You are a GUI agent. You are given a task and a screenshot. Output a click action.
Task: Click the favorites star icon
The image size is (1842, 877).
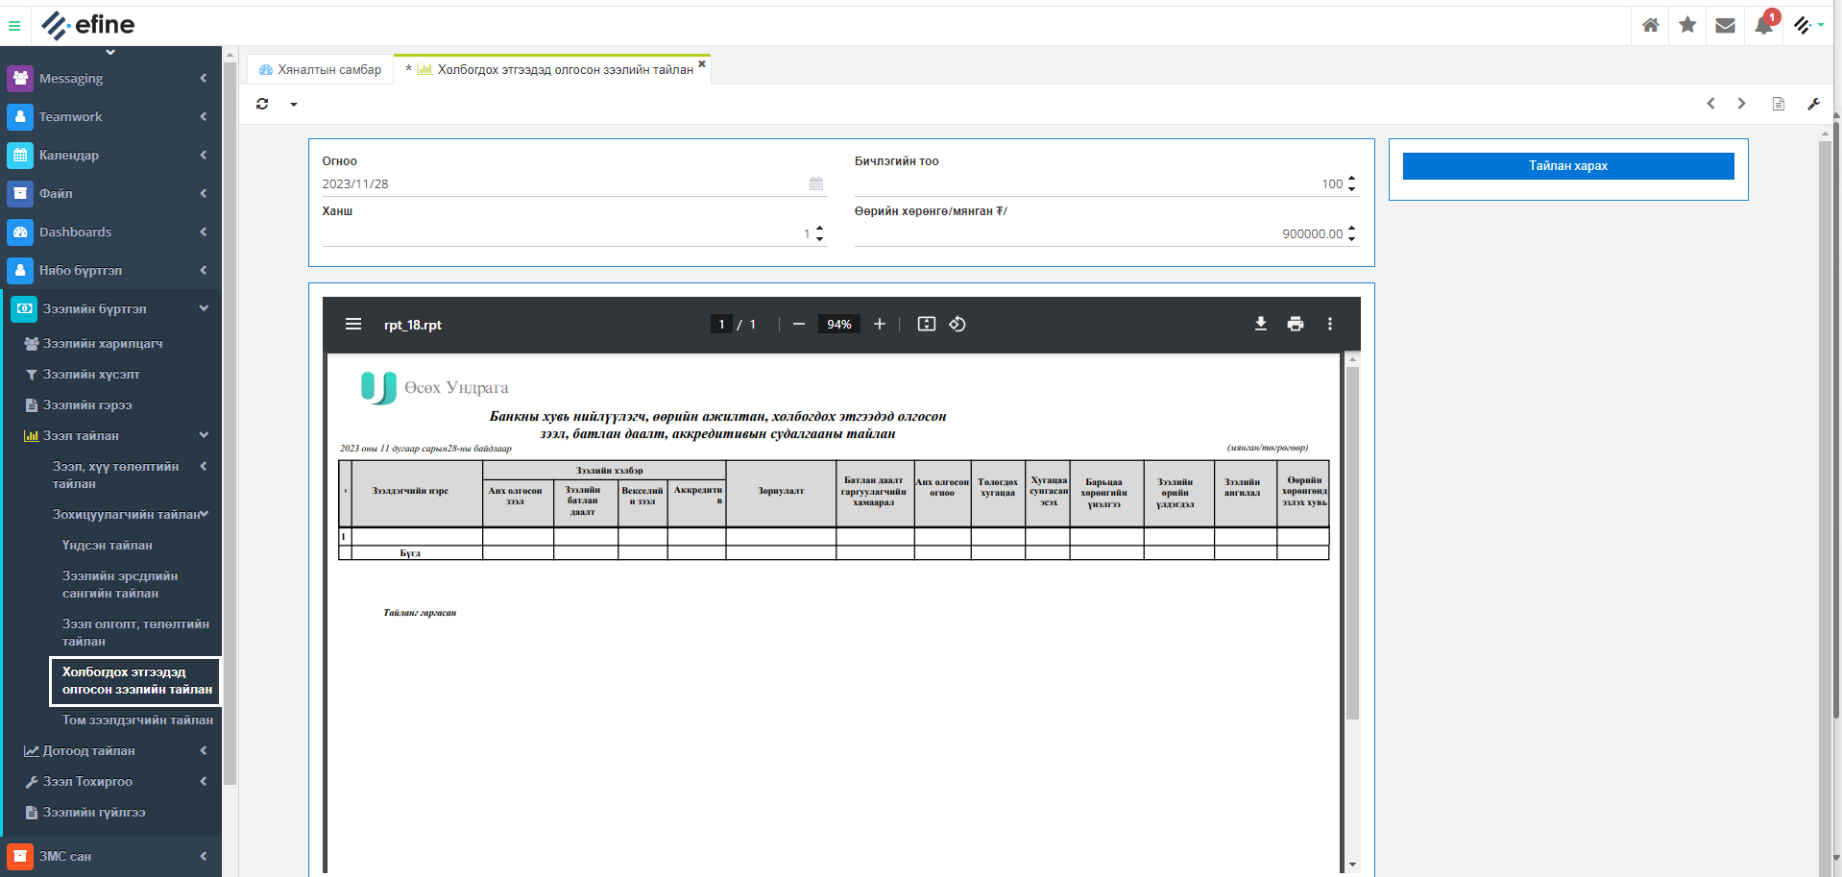(x=1687, y=25)
